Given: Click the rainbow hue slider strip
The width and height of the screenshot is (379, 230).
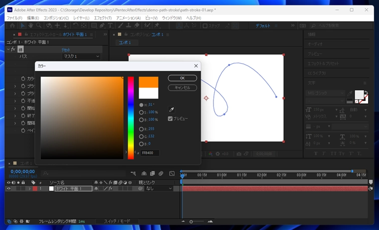Looking at the screenshot, I should 131,117.
